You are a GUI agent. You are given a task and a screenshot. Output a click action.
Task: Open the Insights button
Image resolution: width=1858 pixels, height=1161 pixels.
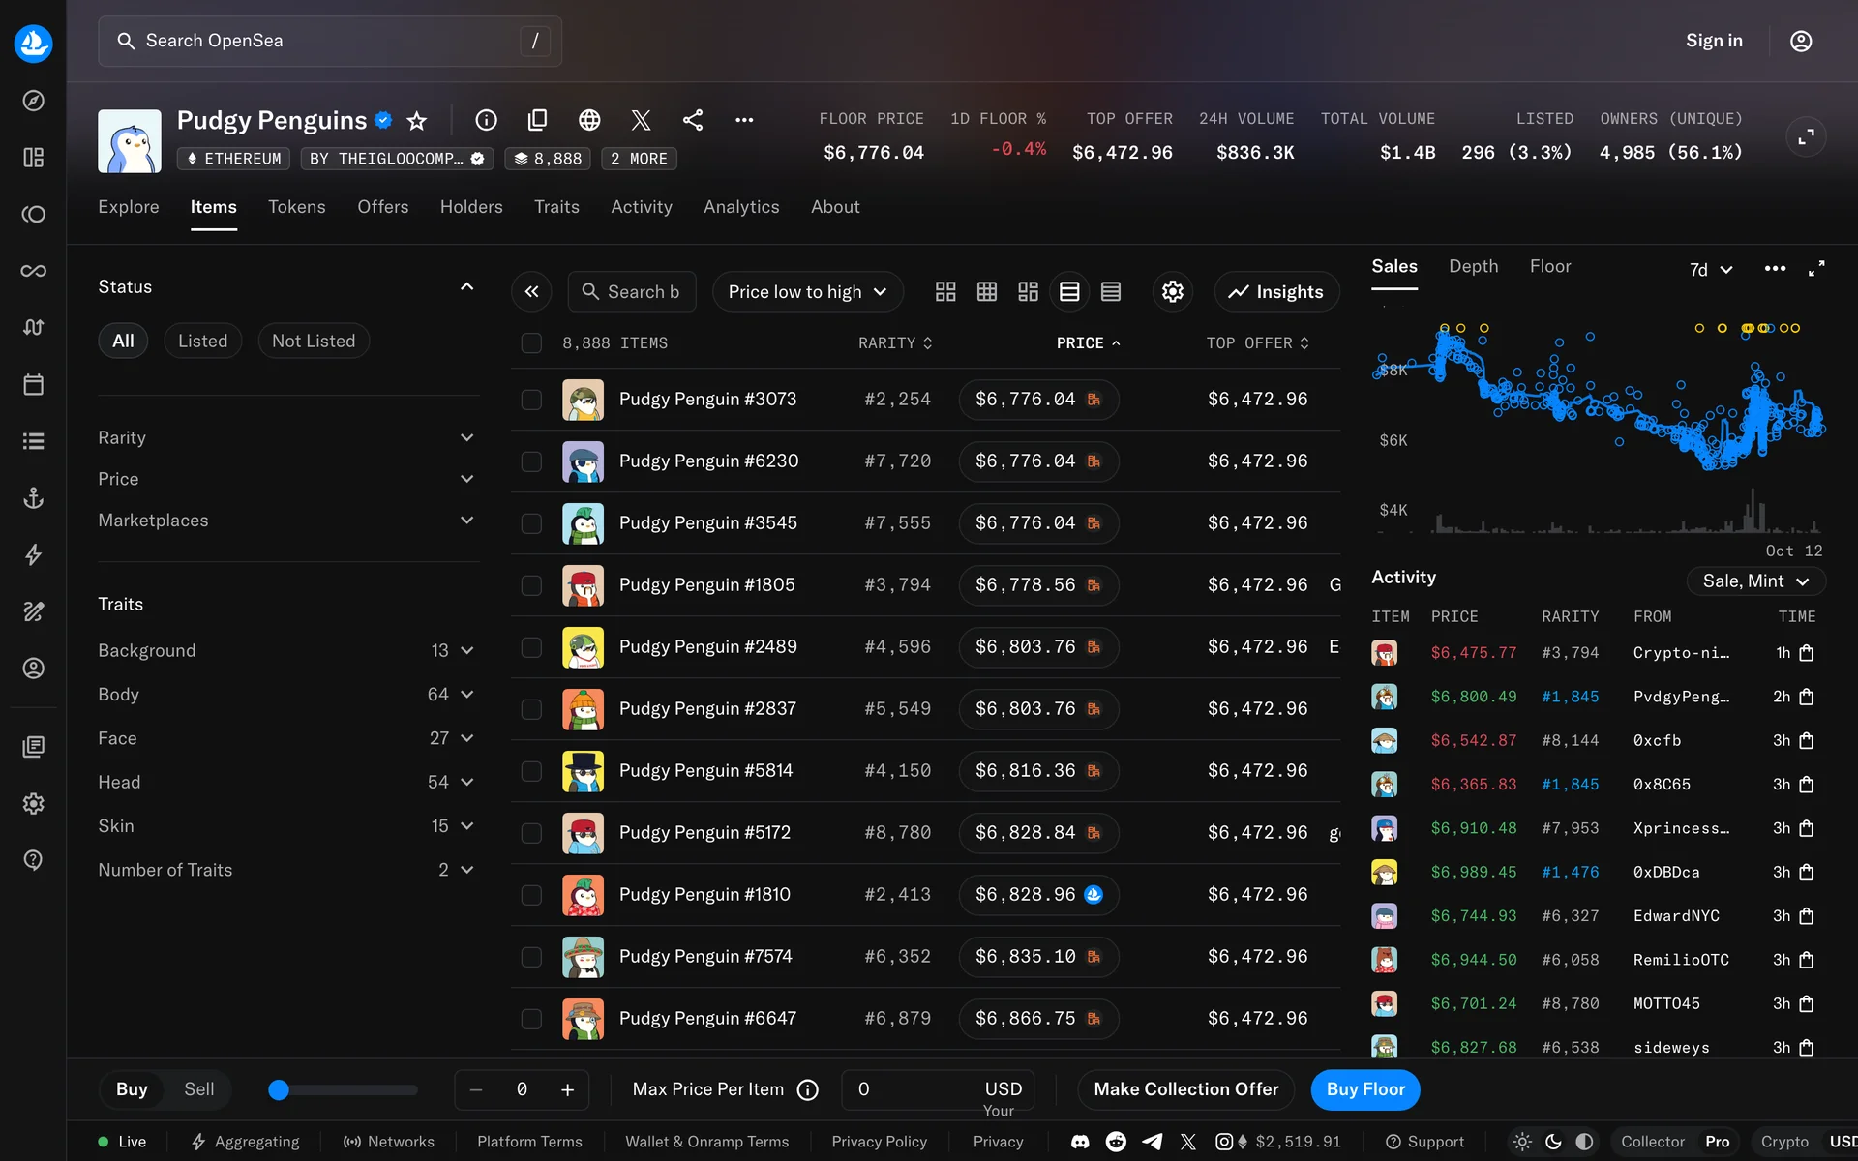pyautogui.click(x=1276, y=291)
